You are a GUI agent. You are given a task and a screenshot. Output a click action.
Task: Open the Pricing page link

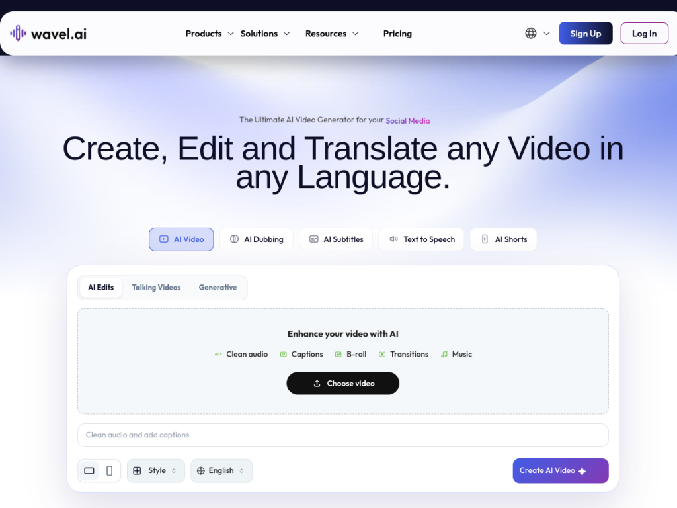click(397, 34)
